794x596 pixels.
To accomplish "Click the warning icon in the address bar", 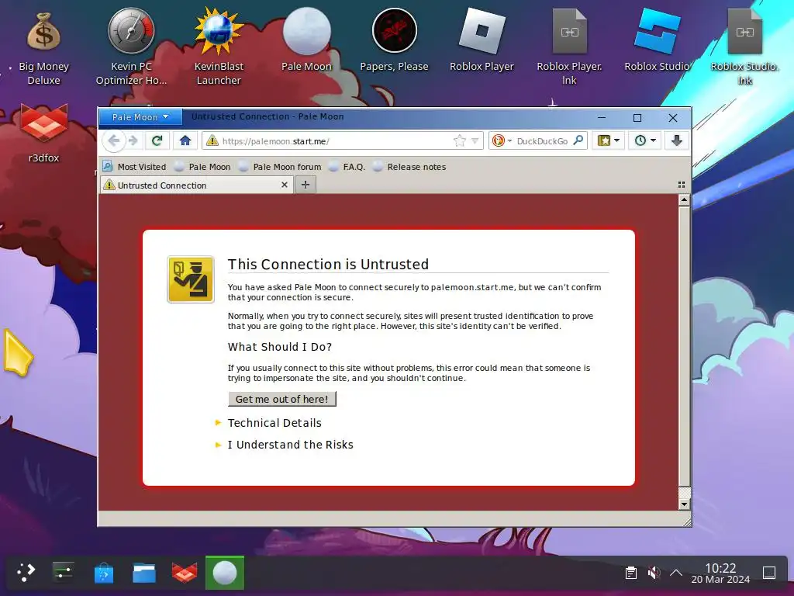I will [212, 140].
